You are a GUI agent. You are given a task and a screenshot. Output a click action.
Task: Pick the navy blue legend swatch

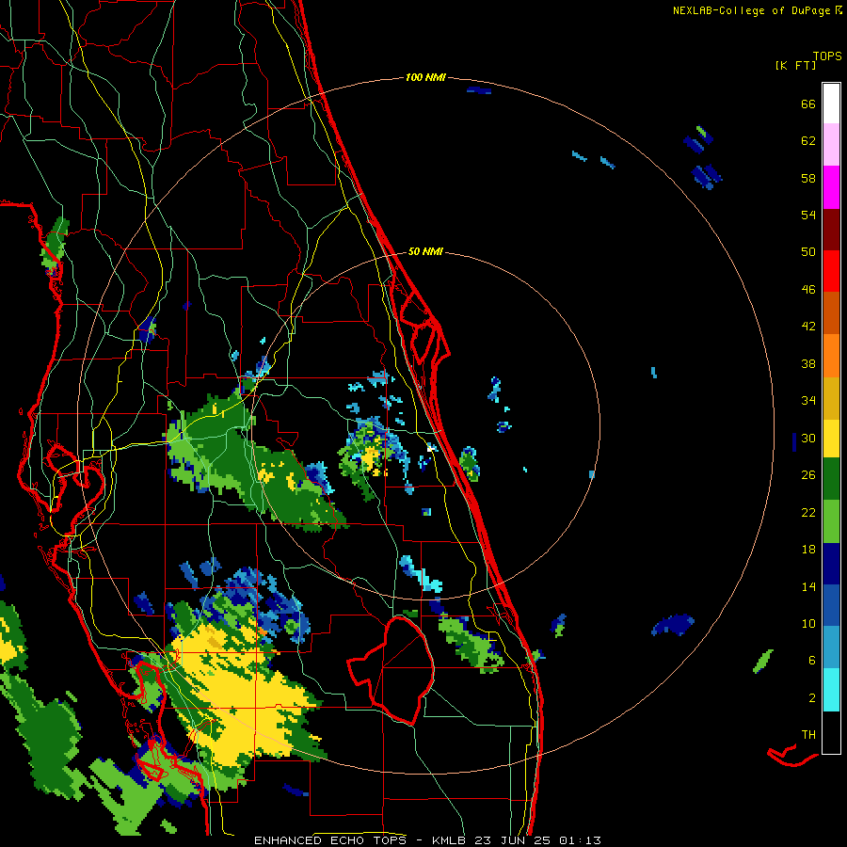coord(831,564)
